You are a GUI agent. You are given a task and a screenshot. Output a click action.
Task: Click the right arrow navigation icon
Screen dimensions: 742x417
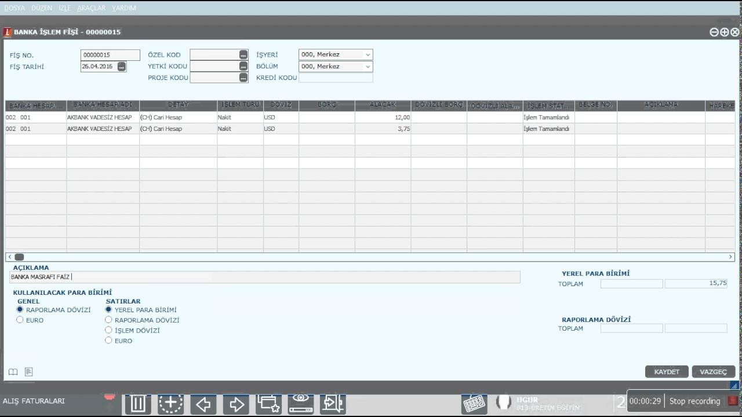[237, 404]
